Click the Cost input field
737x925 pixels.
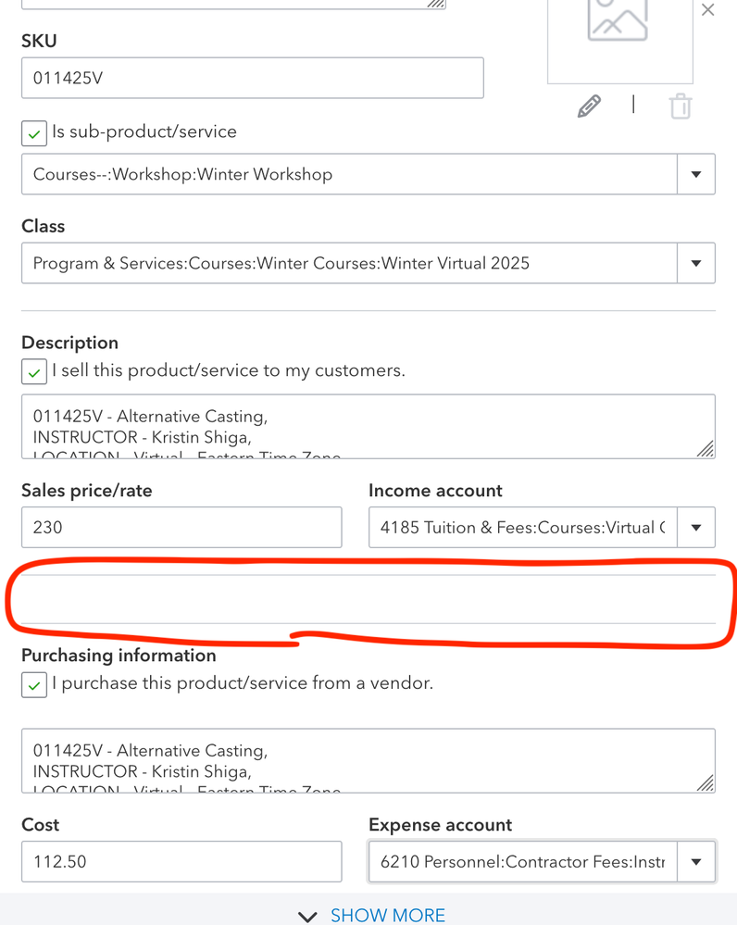[x=181, y=862]
